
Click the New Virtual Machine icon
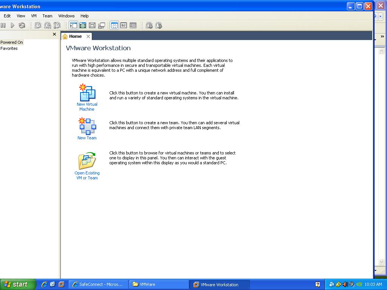[x=87, y=92]
